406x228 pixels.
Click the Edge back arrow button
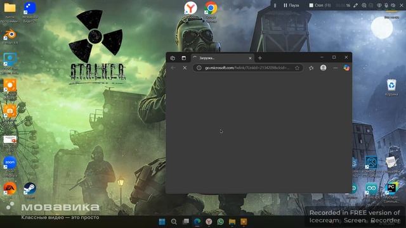(173, 68)
